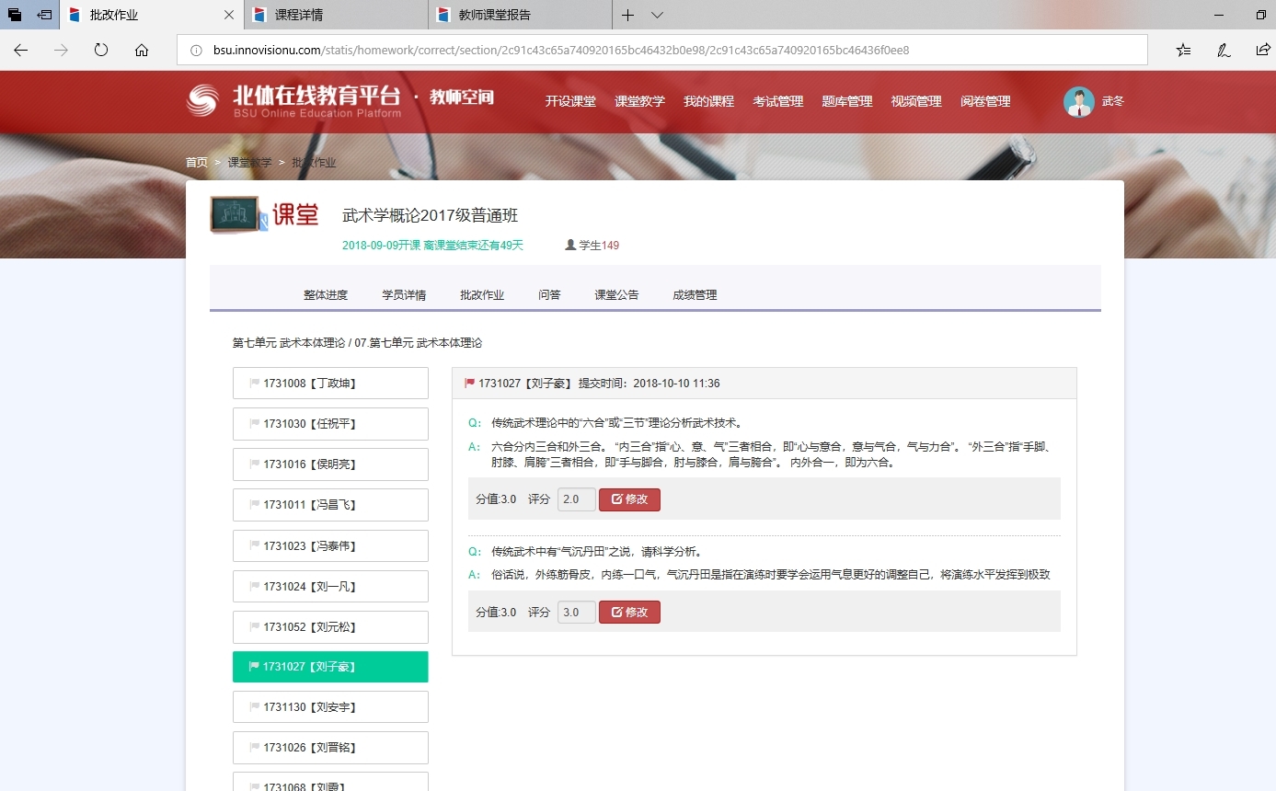Click the browser home icon
Screen dimensions: 1276x791
(x=142, y=50)
